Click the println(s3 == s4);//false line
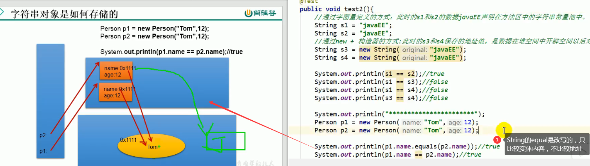This screenshot has width=590, height=166. (x=381, y=98)
